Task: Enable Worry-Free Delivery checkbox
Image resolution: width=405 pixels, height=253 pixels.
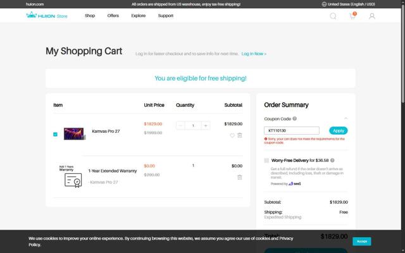Action: coord(266,160)
